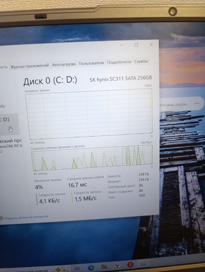Click the taskbar search box
The image size is (205, 272).
pyautogui.click(x=34, y=270)
